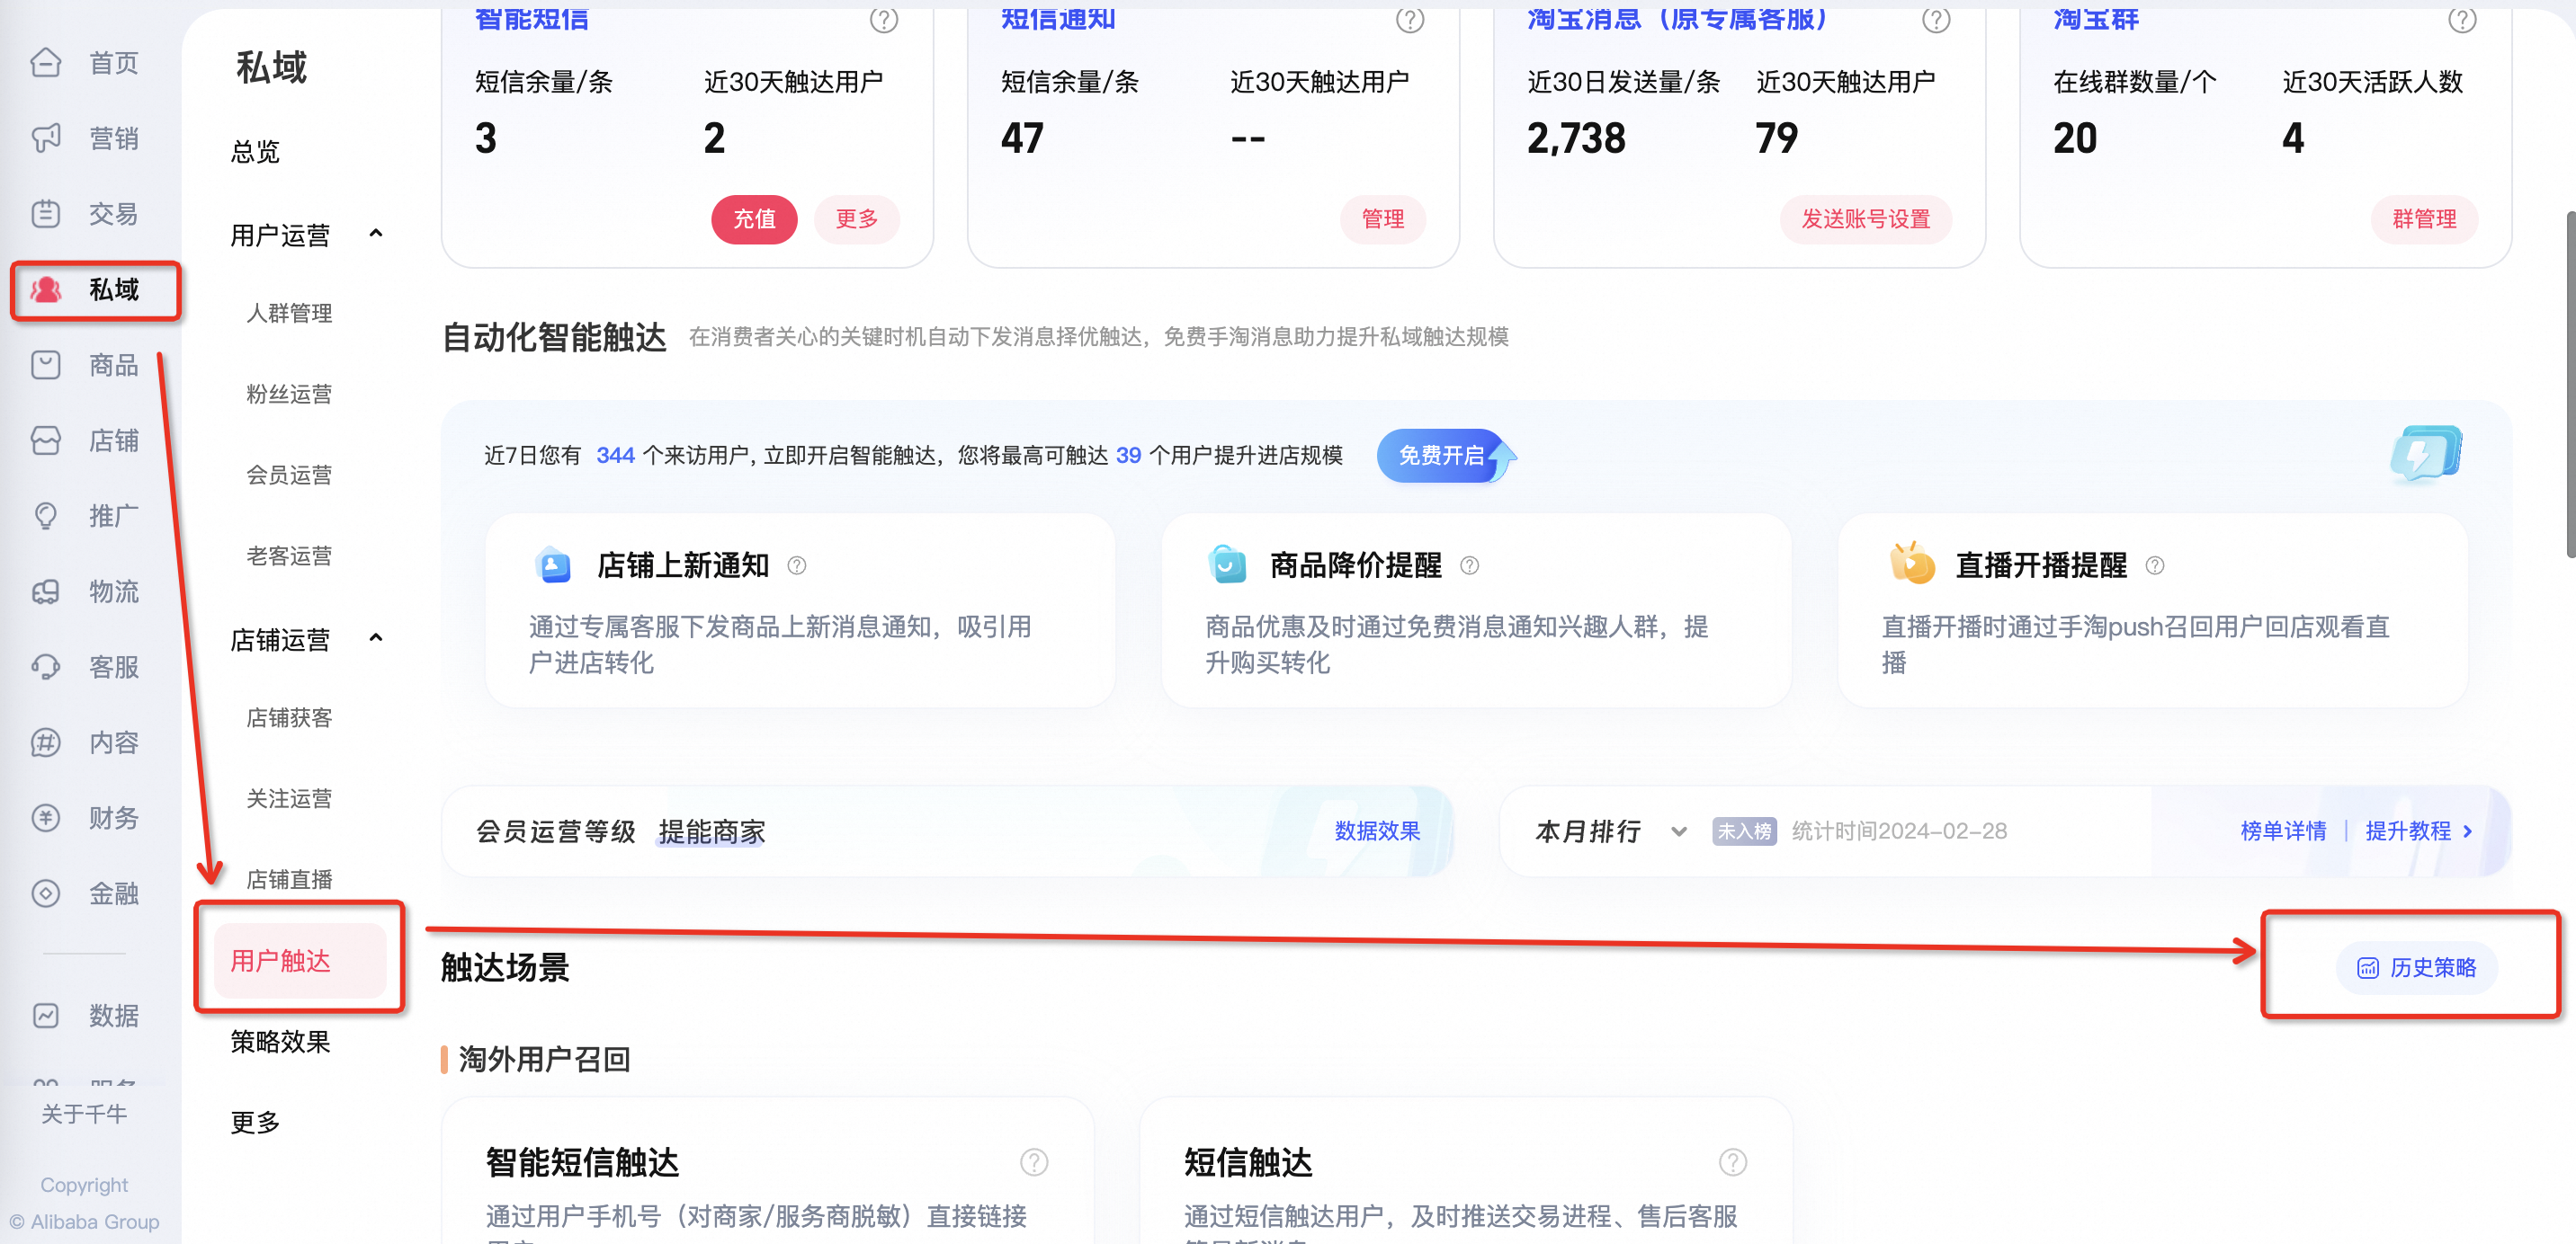Collapse the 店铺运营 section
This screenshot has width=2576, height=1244.
tap(376, 638)
